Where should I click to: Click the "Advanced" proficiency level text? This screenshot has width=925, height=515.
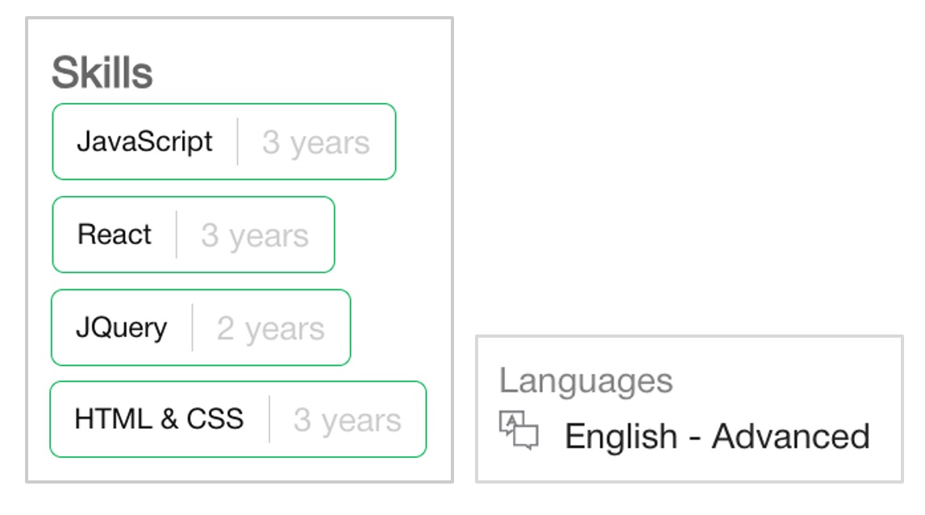pyautogui.click(x=790, y=437)
